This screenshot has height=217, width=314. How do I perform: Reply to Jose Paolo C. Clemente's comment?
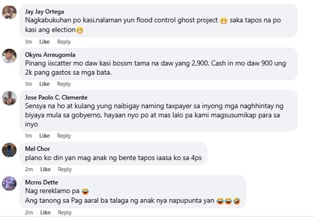point(64,136)
